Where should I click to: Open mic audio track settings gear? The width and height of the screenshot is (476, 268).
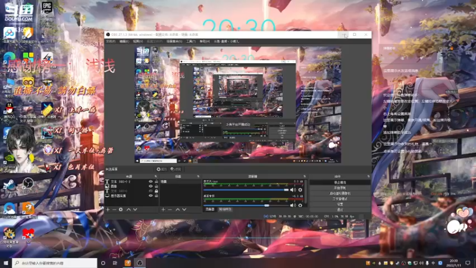300,190
